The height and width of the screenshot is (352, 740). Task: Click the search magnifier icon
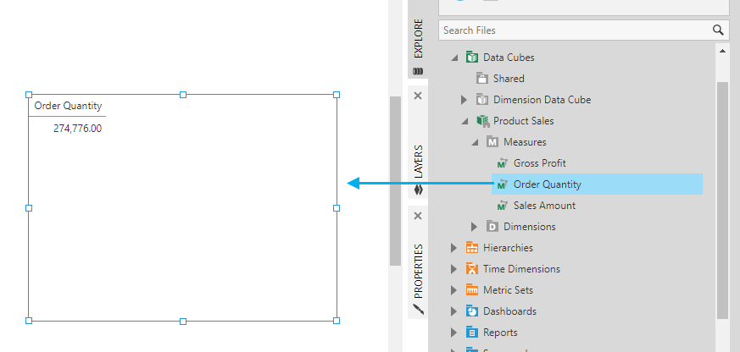tap(718, 30)
